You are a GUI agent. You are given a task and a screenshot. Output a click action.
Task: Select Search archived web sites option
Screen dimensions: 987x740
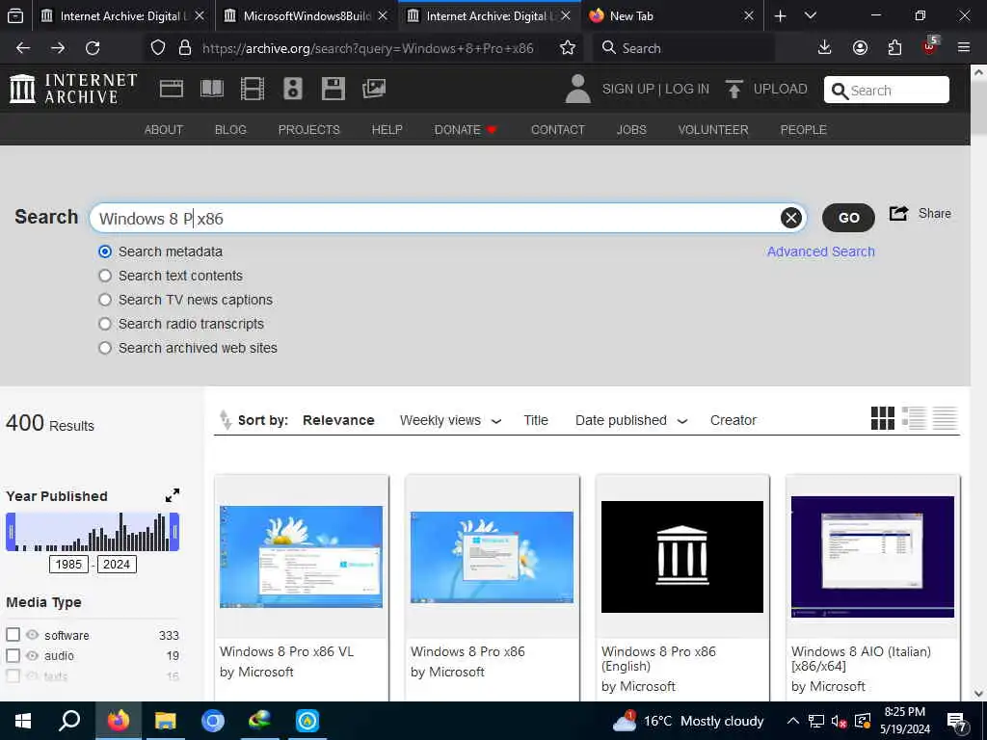(x=105, y=348)
